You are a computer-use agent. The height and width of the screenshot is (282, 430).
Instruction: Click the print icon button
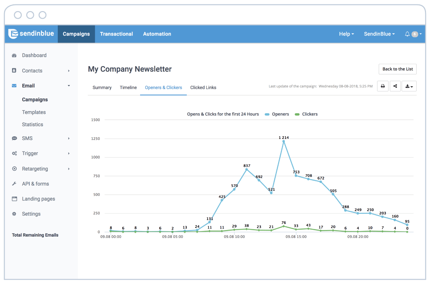point(383,86)
